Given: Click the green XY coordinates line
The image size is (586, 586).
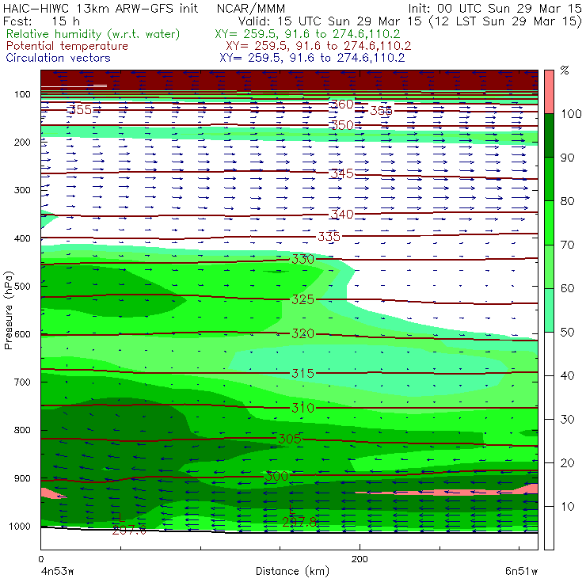Looking at the screenshot, I should point(307,34).
